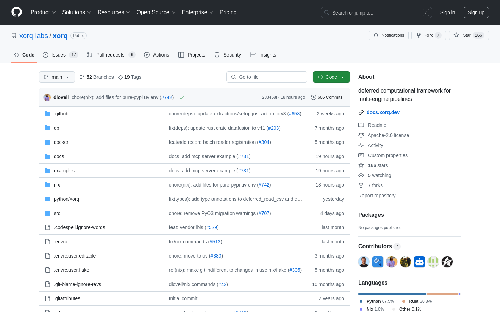
Task: Open the green Code dropdown button
Action: pyautogui.click(x=331, y=77)
